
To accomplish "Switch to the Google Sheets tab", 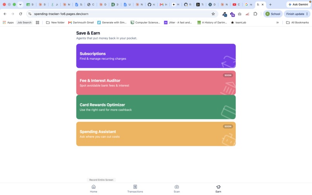I will tap(30, 4).
